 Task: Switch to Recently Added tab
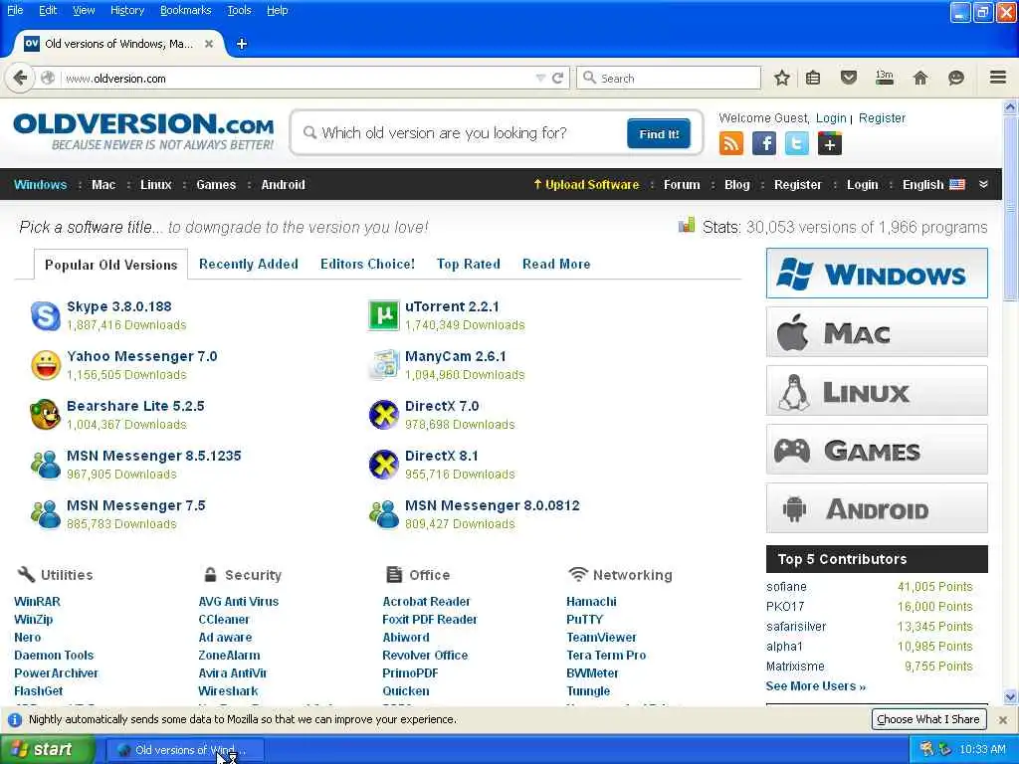pos(248,264)
